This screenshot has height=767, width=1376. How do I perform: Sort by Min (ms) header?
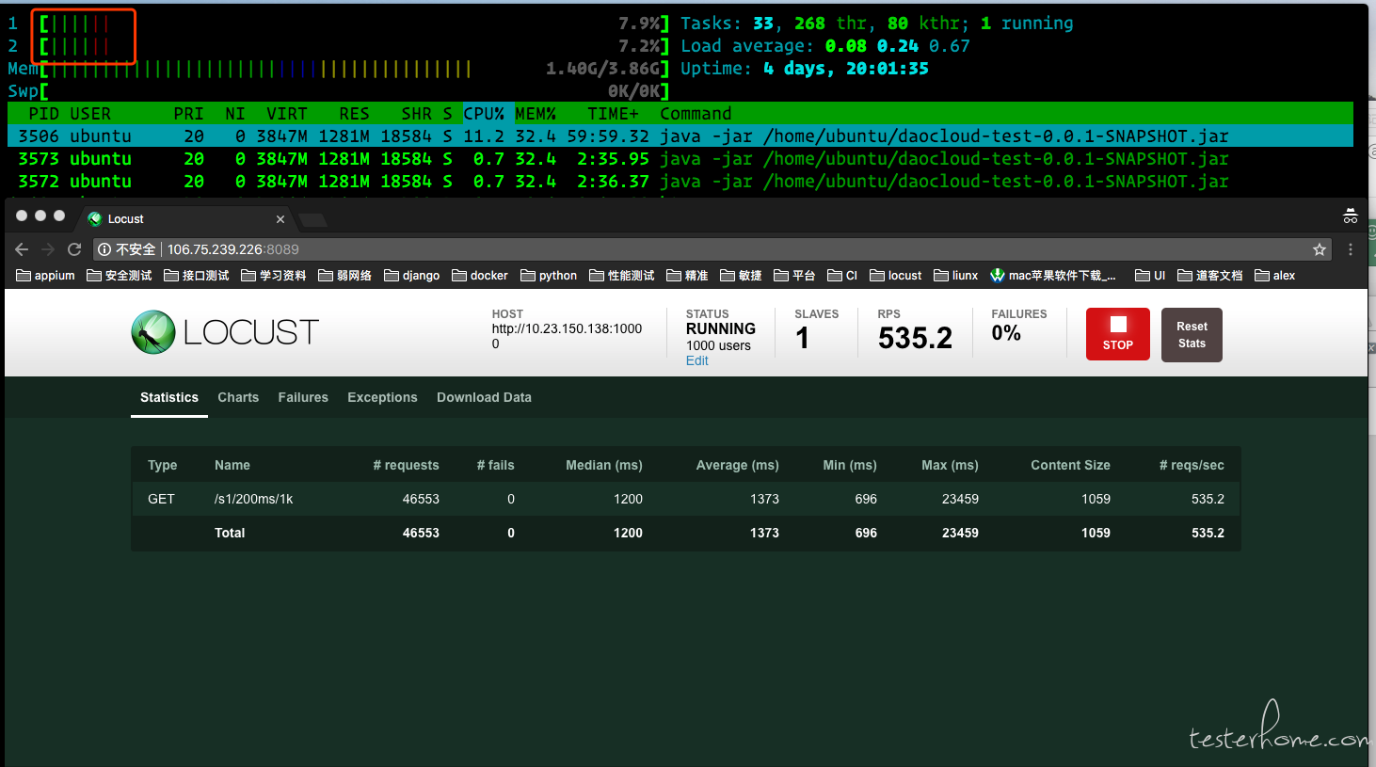850,465
